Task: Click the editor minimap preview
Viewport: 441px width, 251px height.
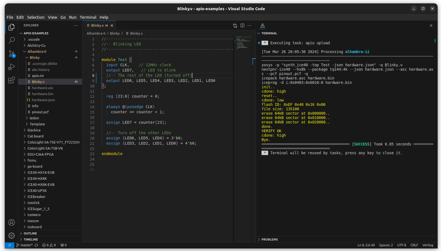Action: pos(243,43)
